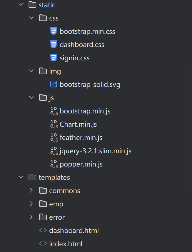Viewport: 192px width, 252px height.
Task: Expand the commons folder chevron
Action: (31, 190)
